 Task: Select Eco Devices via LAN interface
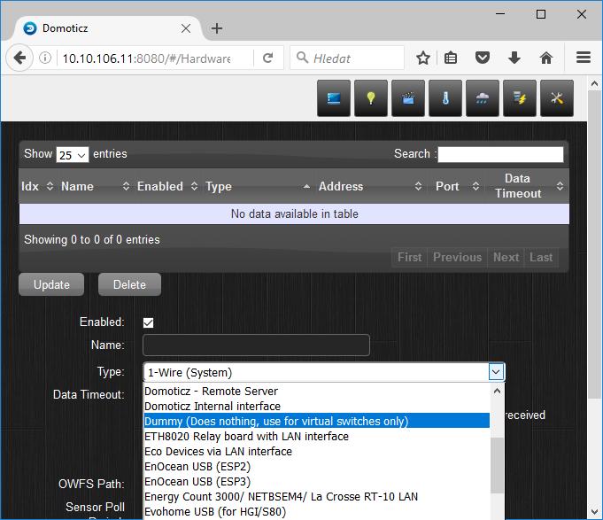tap(316, 451)
